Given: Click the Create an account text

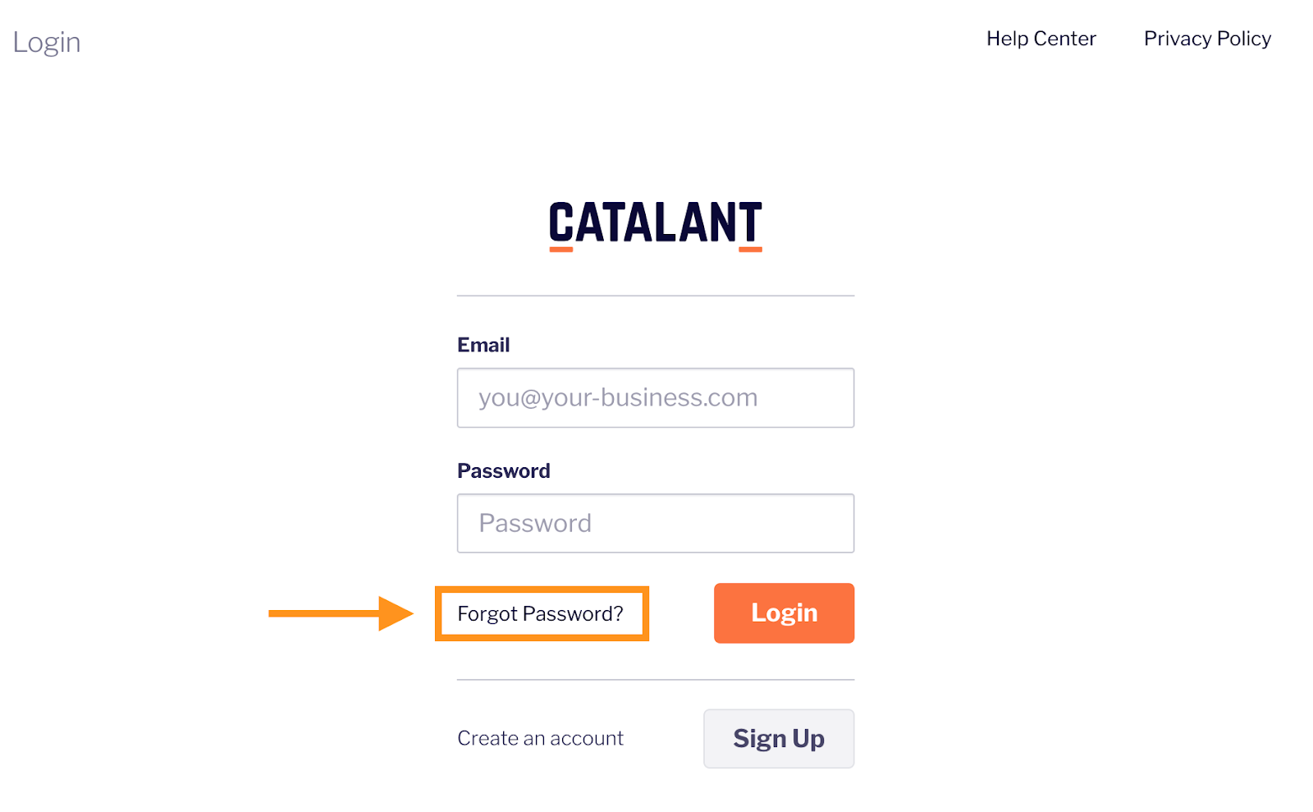Looking at the screenshot, I should [x=540, y=738].
